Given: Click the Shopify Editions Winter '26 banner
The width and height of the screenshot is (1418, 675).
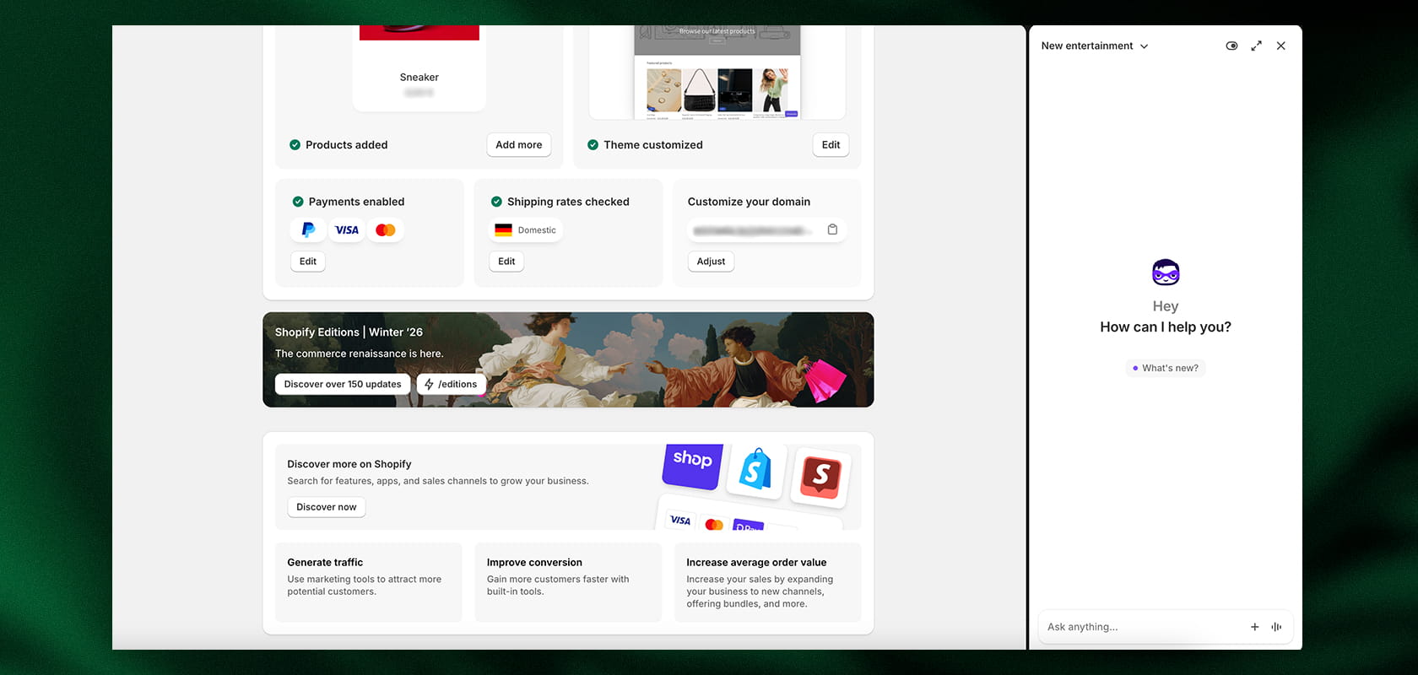Looking at the screenshot, I should pyautogui.click(x=568, y=359).
